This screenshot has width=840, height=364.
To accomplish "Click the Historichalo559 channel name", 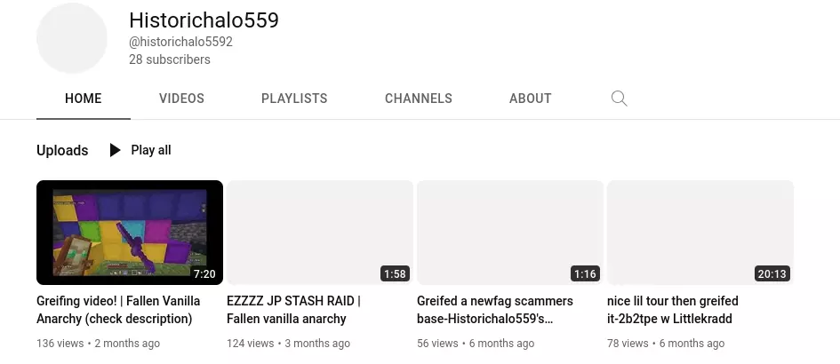I will coord(204,20).
